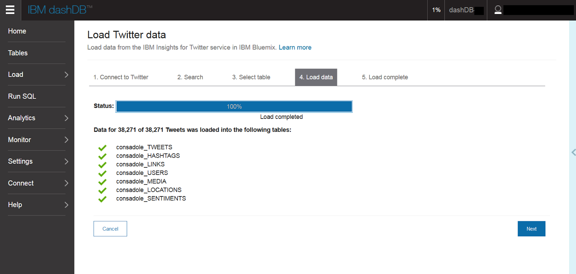Click the Cancel button

pyautogui.click(x=110, y=229)
